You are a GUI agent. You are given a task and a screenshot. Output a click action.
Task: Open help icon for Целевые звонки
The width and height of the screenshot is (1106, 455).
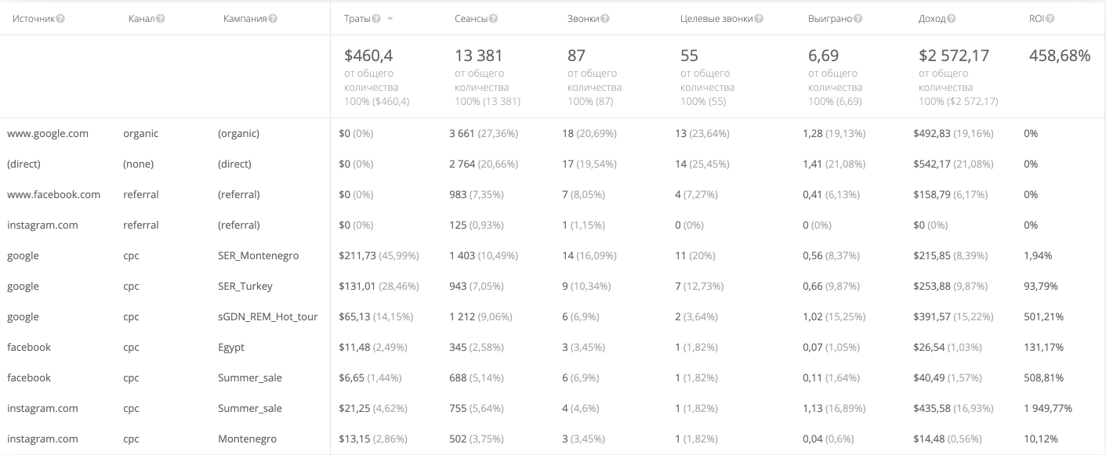coord(759,19)
